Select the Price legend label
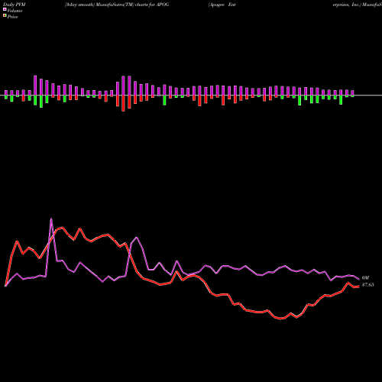The image size is (382, 382). (x=12, y=17)
